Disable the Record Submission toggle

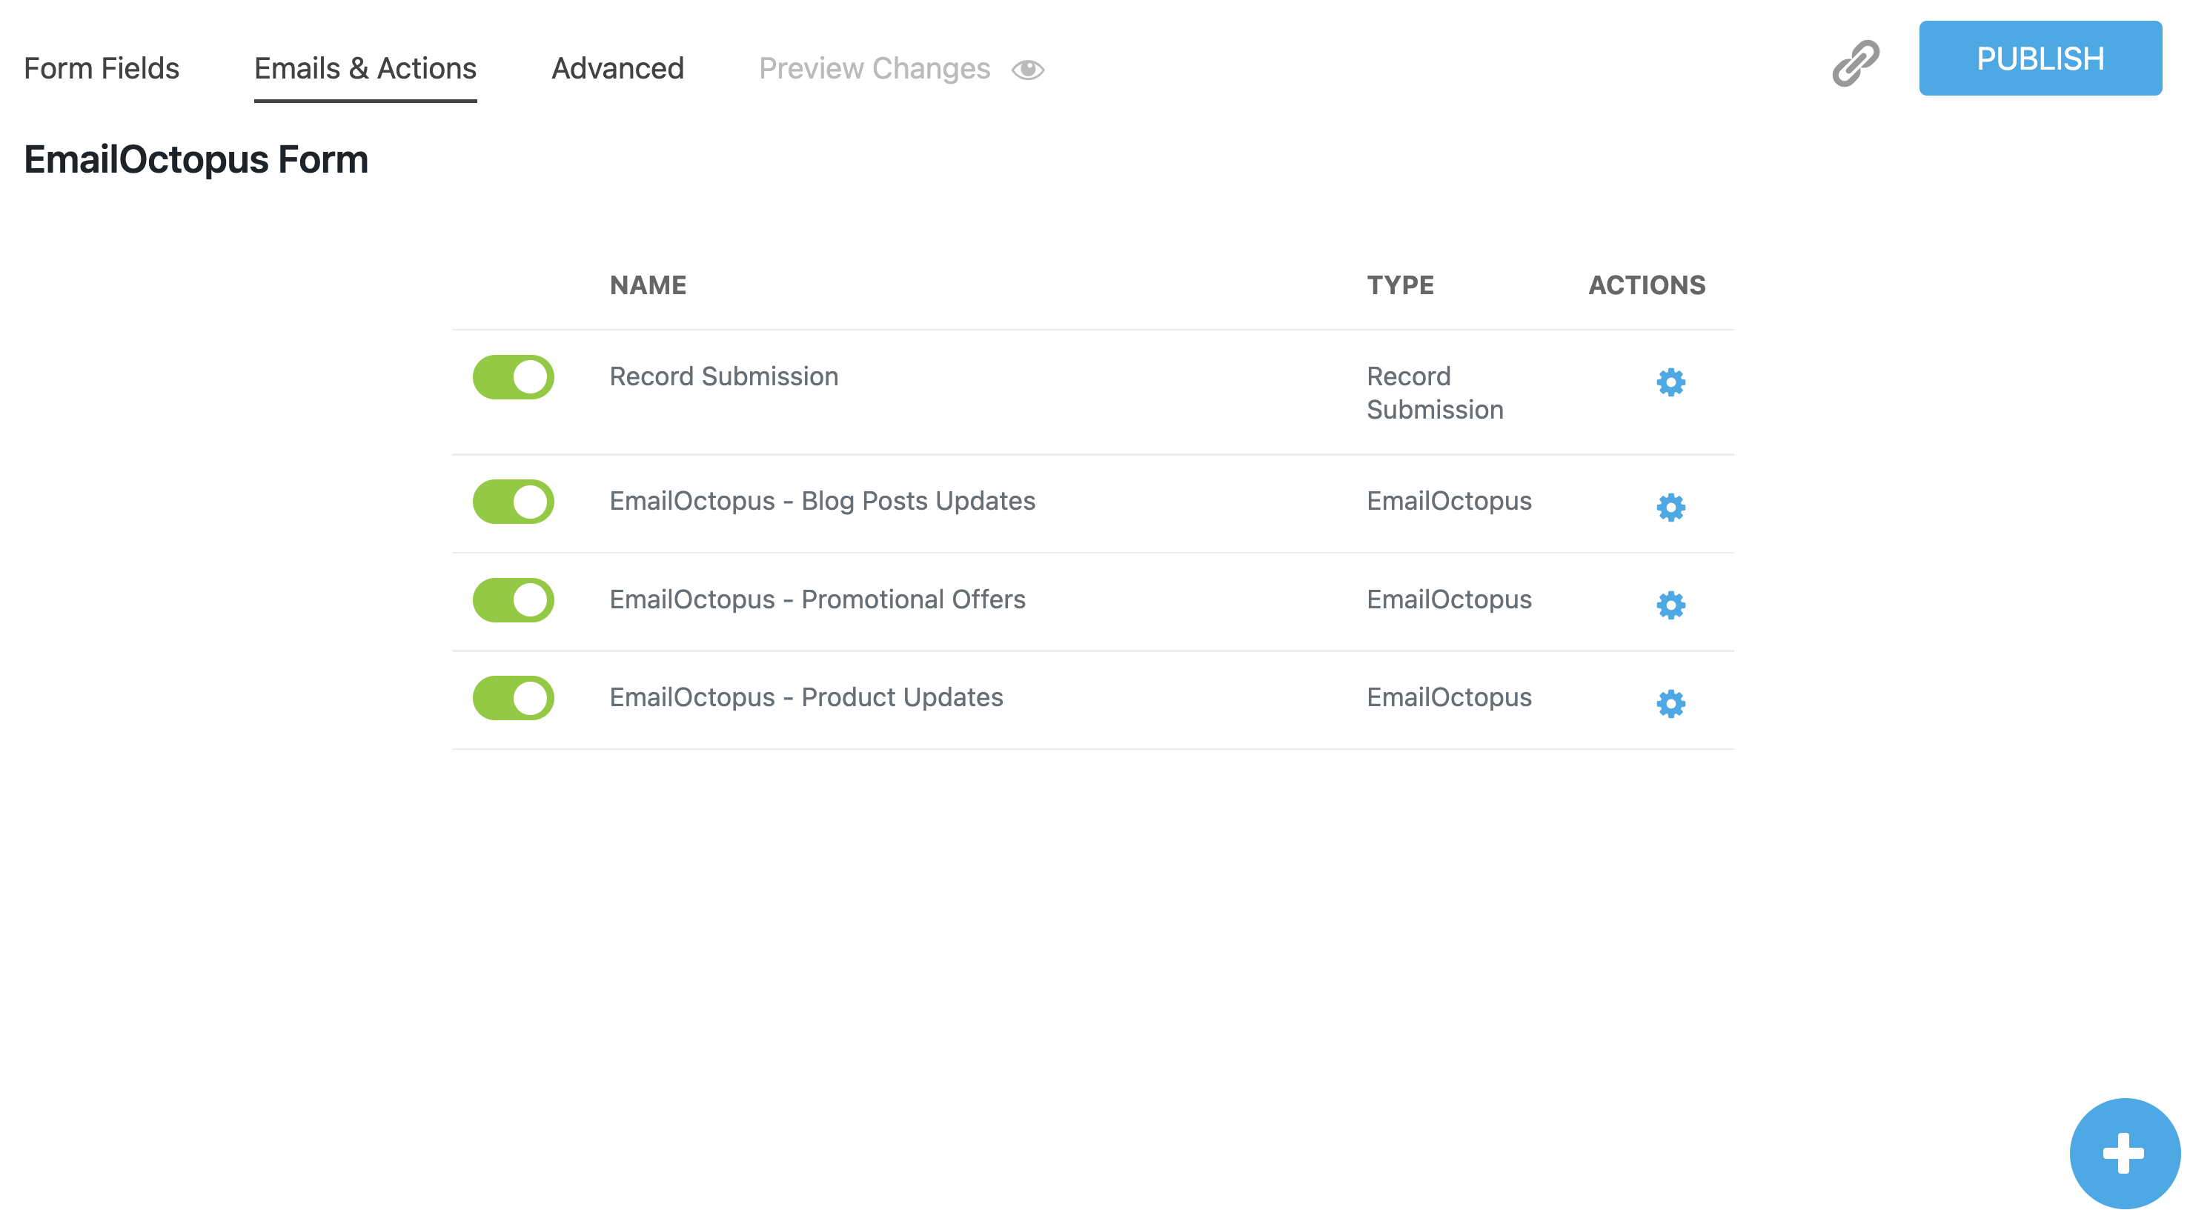512,376
